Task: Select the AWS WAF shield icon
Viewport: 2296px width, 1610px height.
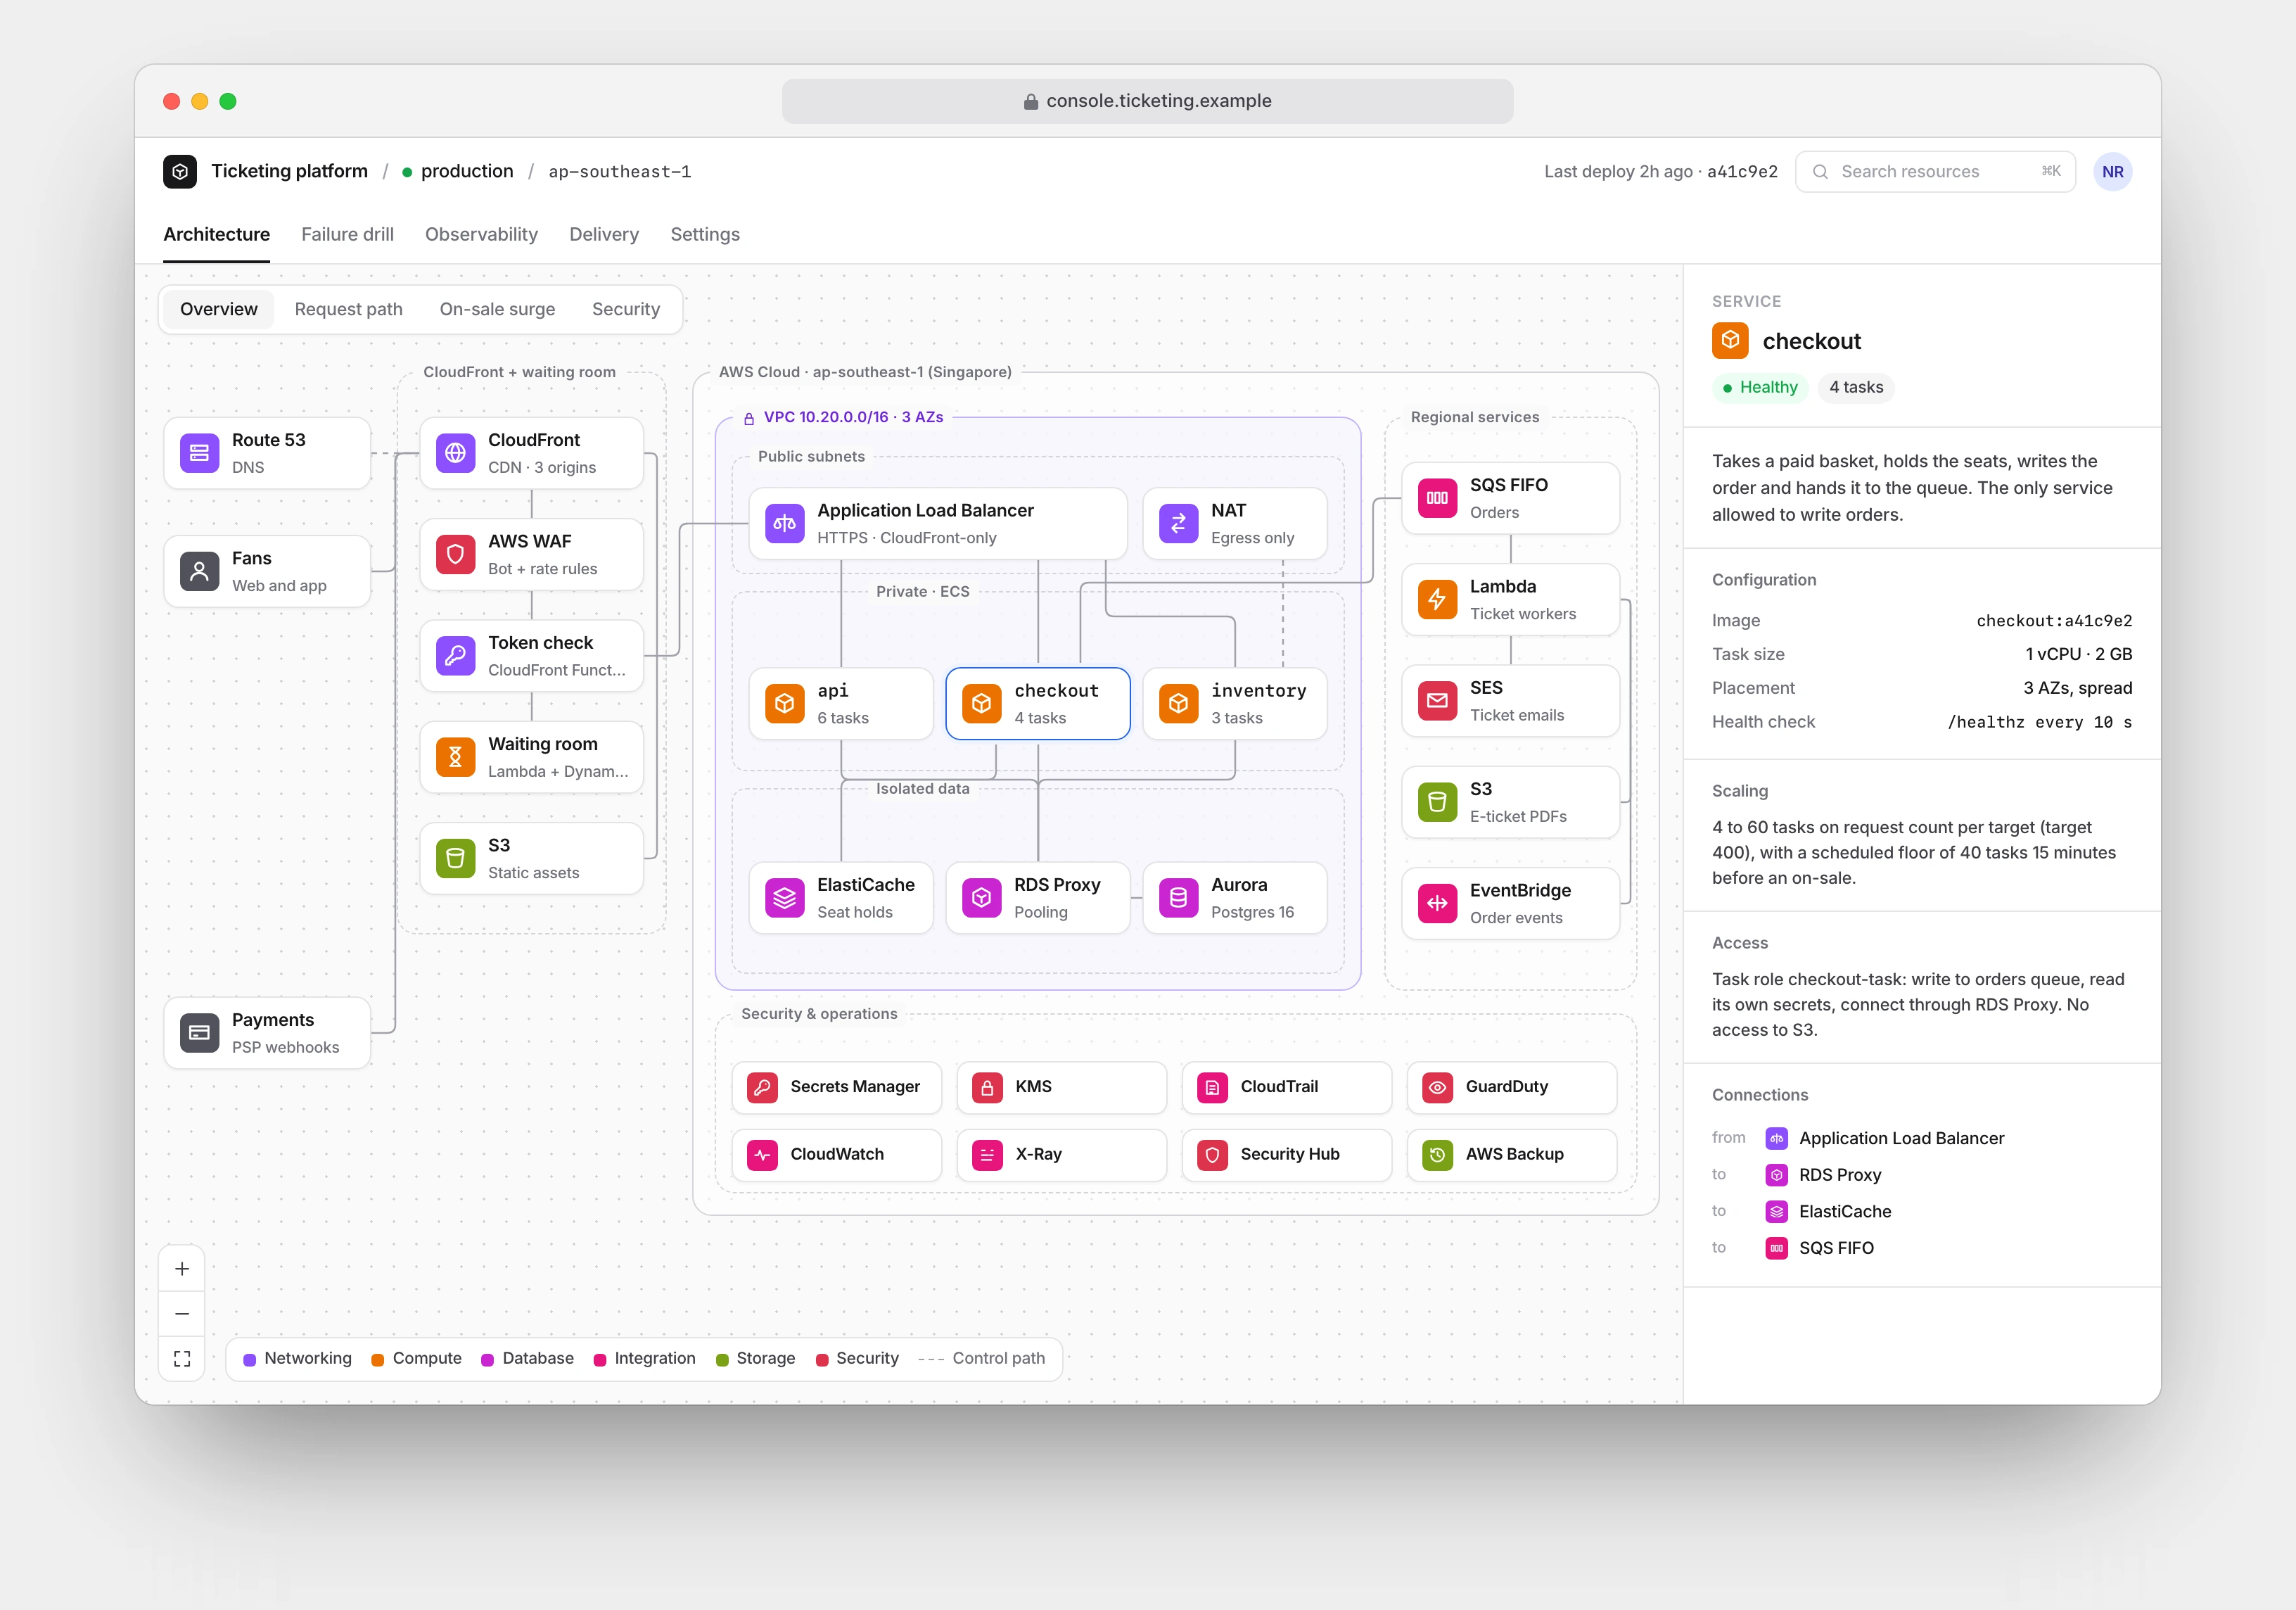Action: click(455, 554)
